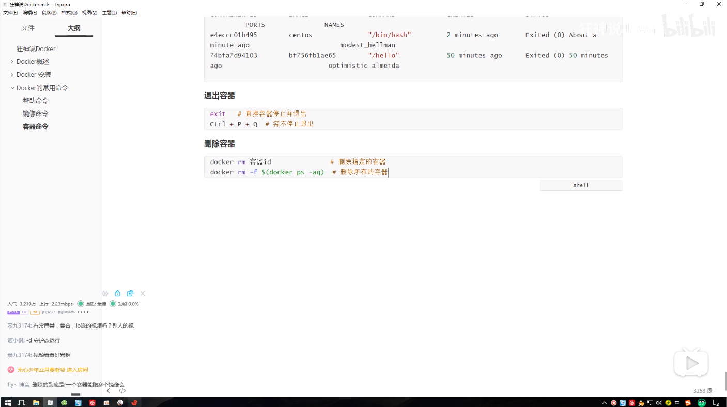
Task: Close the live chat overlay with the X
Action: (143, 294)
